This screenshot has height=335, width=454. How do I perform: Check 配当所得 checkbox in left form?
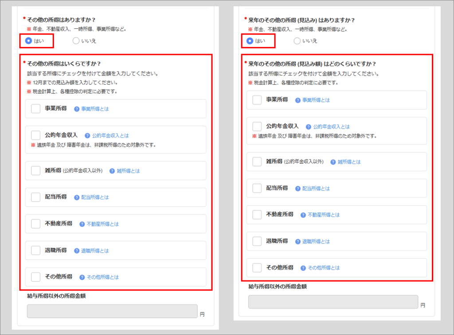tap(35, 197)
